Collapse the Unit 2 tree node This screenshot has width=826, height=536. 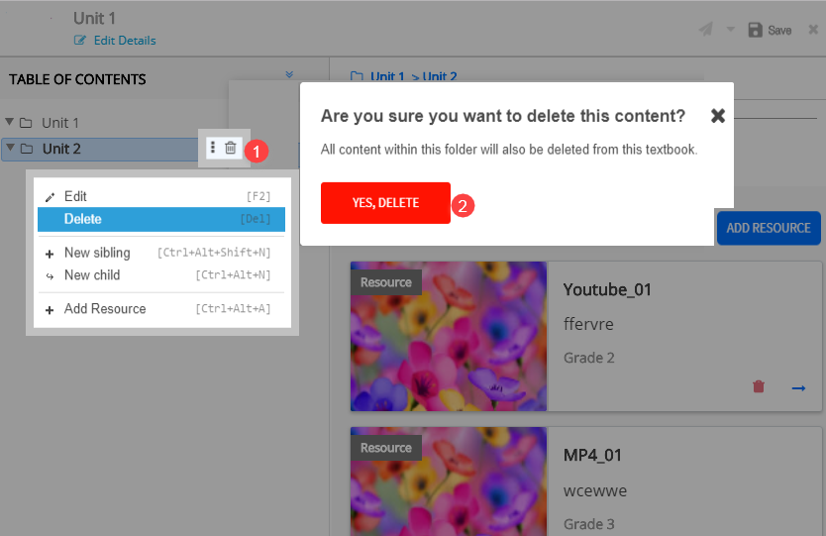[10, 149]
